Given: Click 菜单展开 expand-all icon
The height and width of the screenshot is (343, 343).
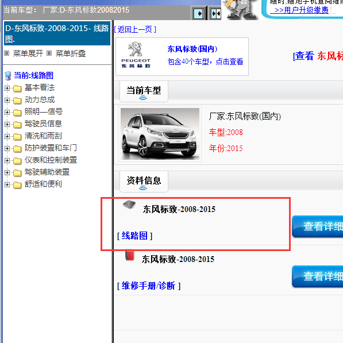Looking at the screenshot, I should [7, 53].
